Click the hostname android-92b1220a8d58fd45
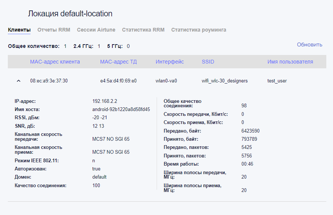This screenshot has height=215, width=333. point(121,110)
